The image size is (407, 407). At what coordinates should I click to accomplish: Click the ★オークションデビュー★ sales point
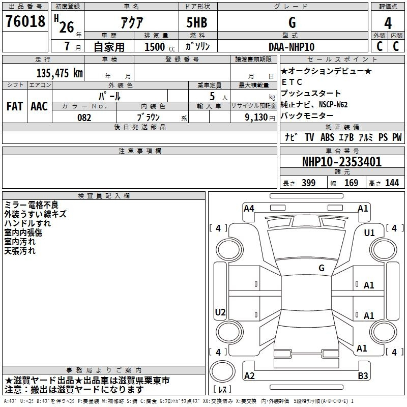tap(326, 71)
